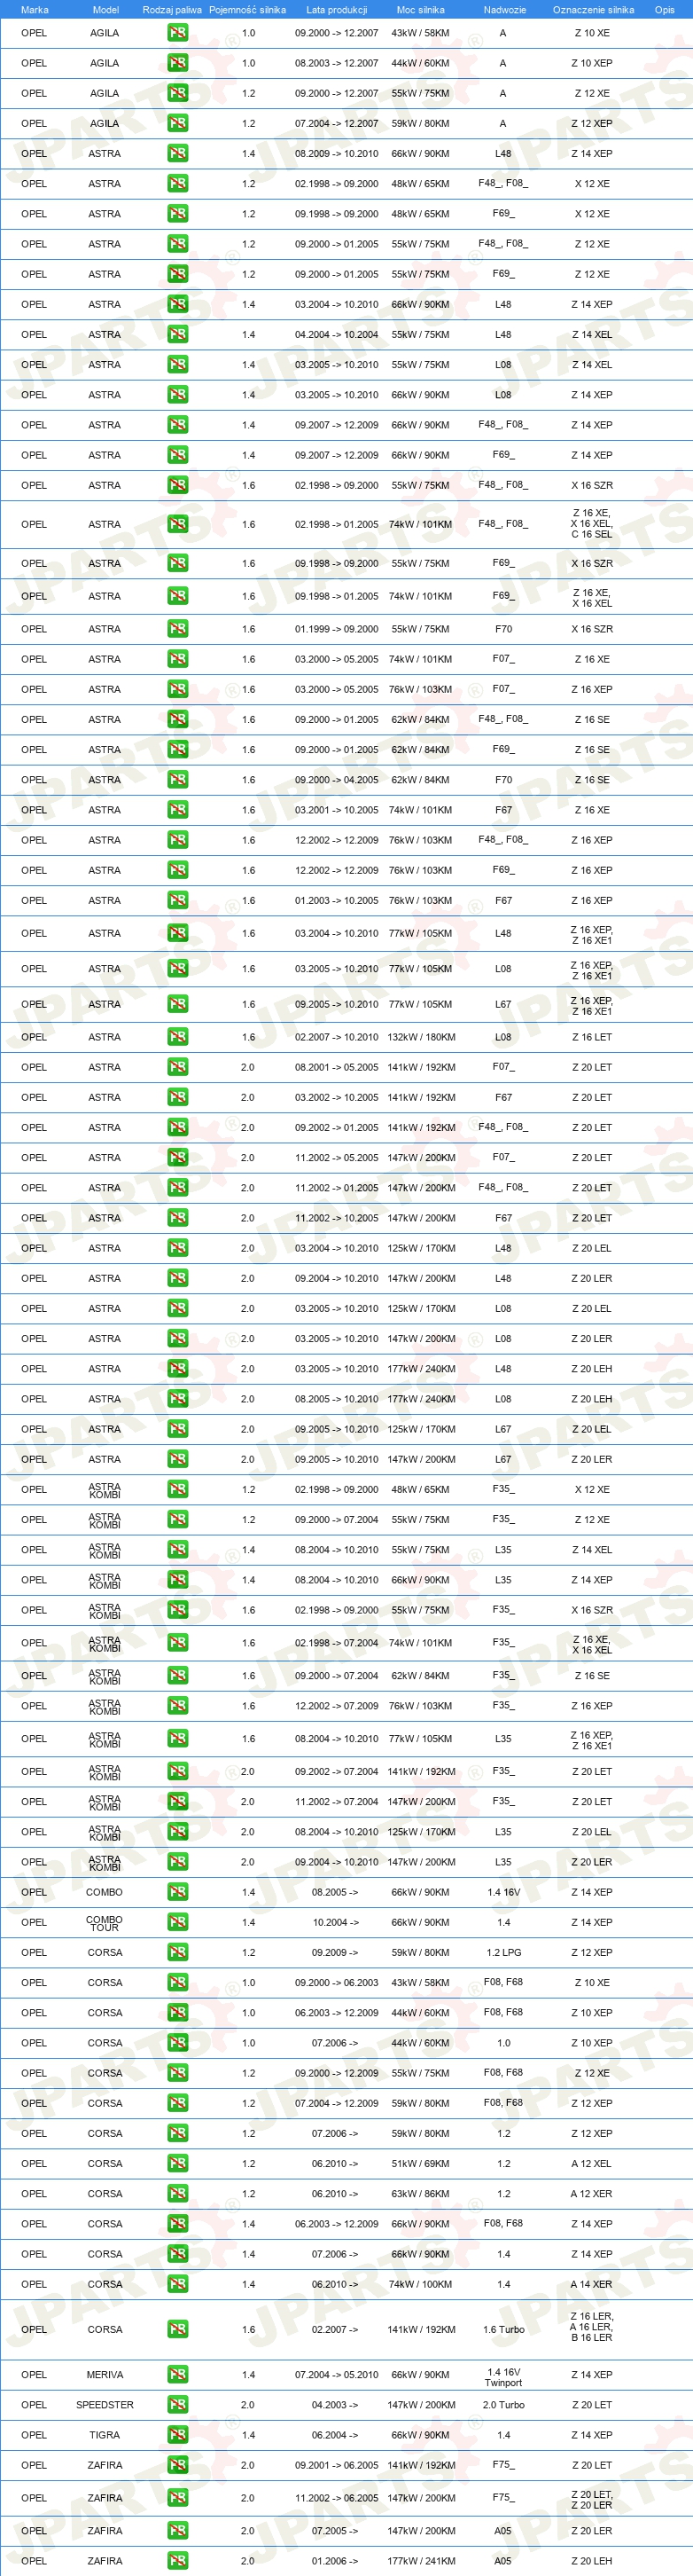693x2576 pixels.
Task: Select the TIGRA model cell
Action: (x=105, y=2434)
